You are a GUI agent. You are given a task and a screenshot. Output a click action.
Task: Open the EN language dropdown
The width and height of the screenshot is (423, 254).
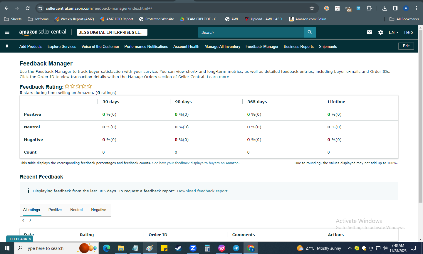click(x=394, y=32)
